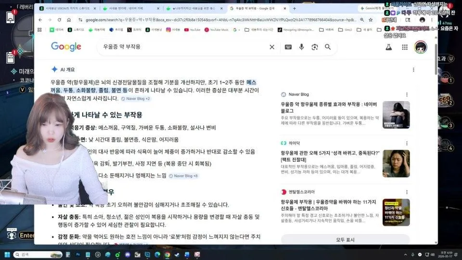This screenshot has height=260, width=462.
Task: Open the Naver Blog result thumbnail
Action: (x=396, y=115)
